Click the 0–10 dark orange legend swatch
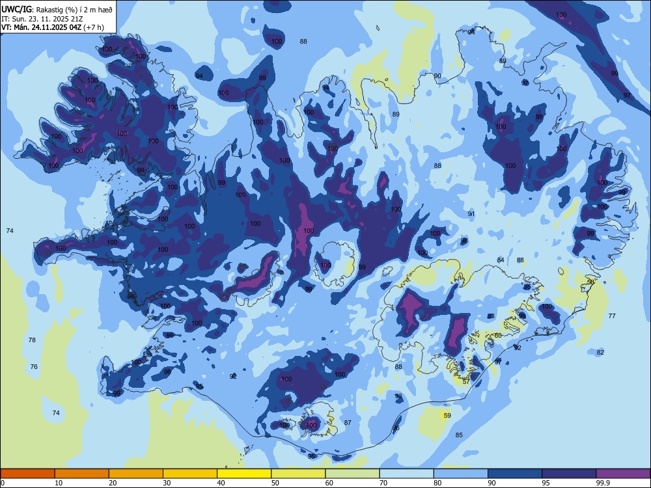 [x=27, y=474]
